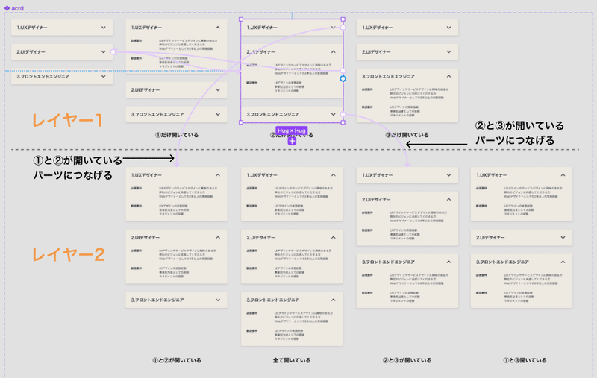Expand 1.UXデザイナー chevron in ②と③が開いている variant

tap(449, 175)
